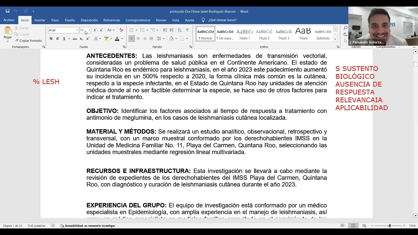The image size is (418, 235).
Task: Expand the styles gallery More arrow
Action: coord(335,39)
